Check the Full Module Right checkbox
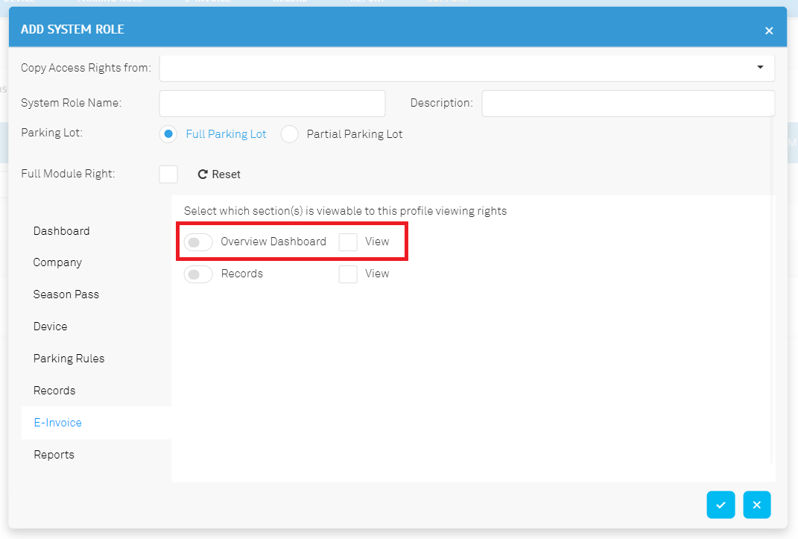 tap(168, 174)
